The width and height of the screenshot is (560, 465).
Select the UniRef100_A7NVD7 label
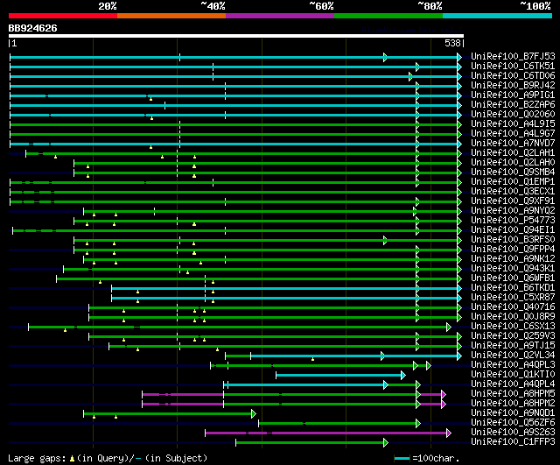coord(513,144)
